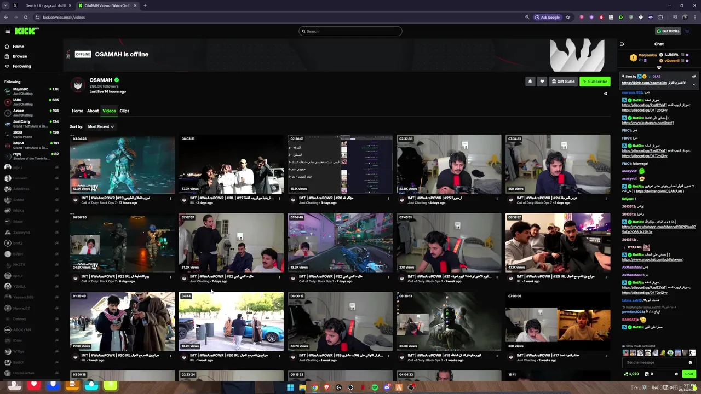The image size is (701, 394).
Task: Open options menu for video #26
Action: 388,199
